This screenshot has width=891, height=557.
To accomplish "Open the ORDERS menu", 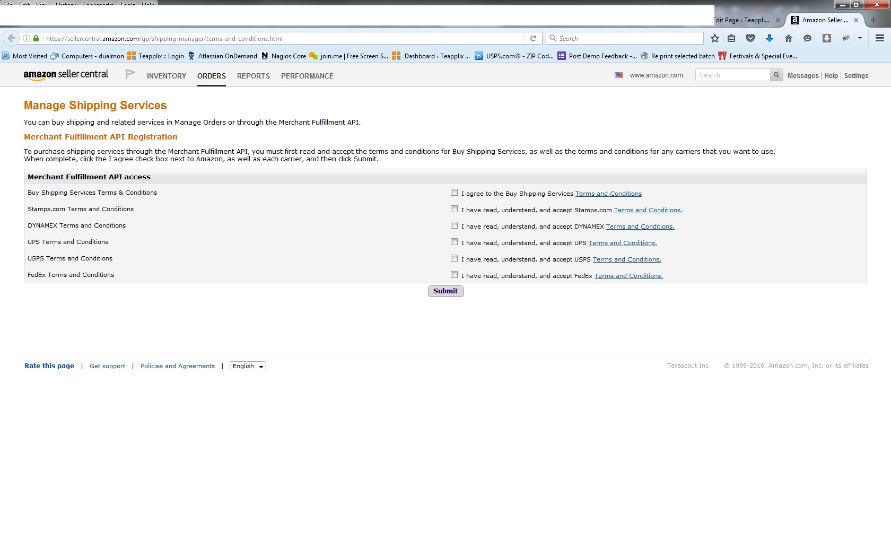I will coord(212,76).
